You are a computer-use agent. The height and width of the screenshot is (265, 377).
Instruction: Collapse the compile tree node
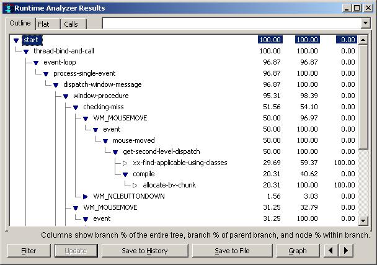pyautogui.click(x=125, y=174)
